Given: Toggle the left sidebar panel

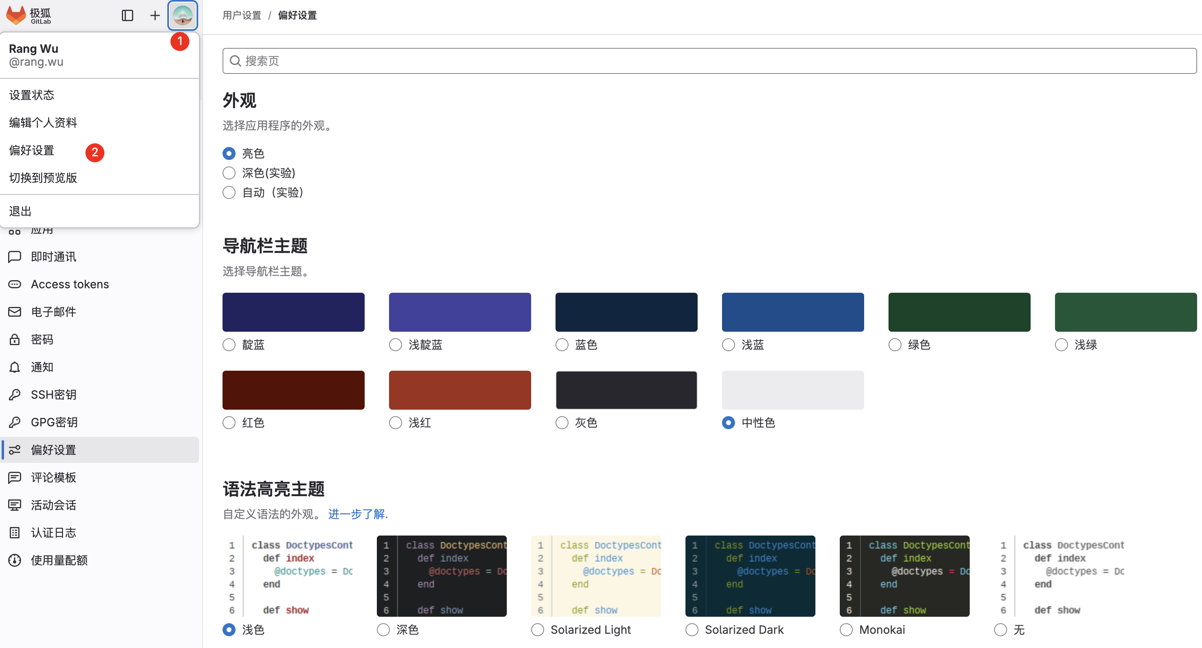Looking at the screenshot, I should click(x=128, y=15).
